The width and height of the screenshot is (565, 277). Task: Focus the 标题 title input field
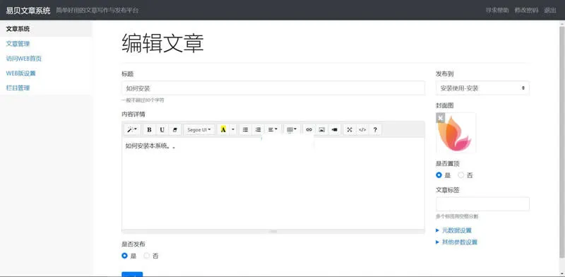273,88
